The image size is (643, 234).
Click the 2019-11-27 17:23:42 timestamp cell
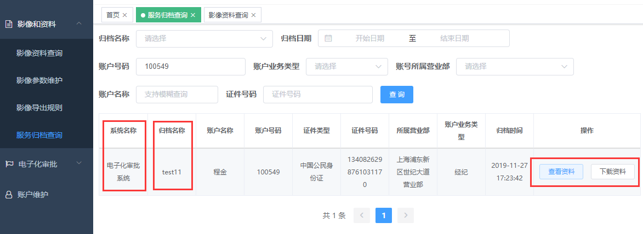(509, 172)
